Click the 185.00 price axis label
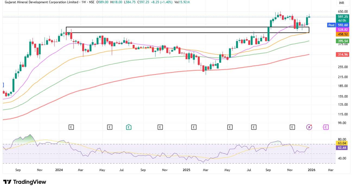The image size is (353, 190). point(342,86)
